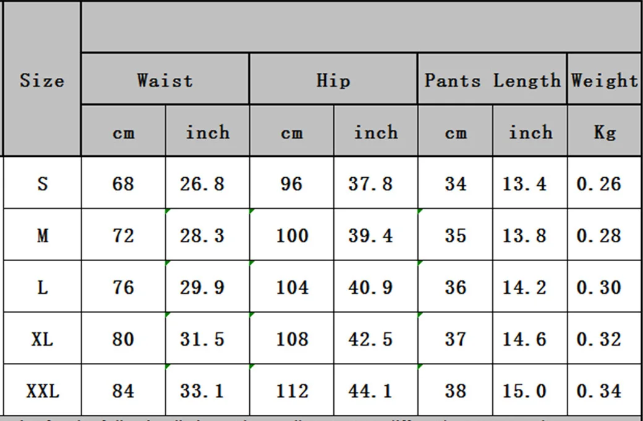Select pants length cell 38
The width and height of the screenshot is (643, 421).
455,390
